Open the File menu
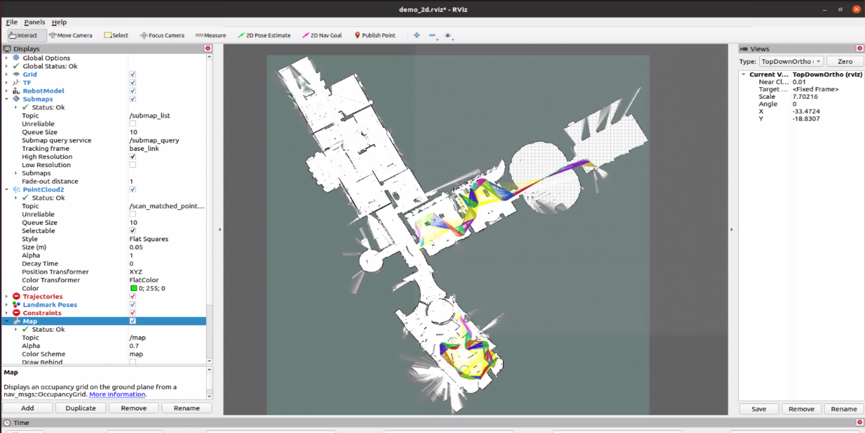The image size is (865, 433). click(12, 22)
